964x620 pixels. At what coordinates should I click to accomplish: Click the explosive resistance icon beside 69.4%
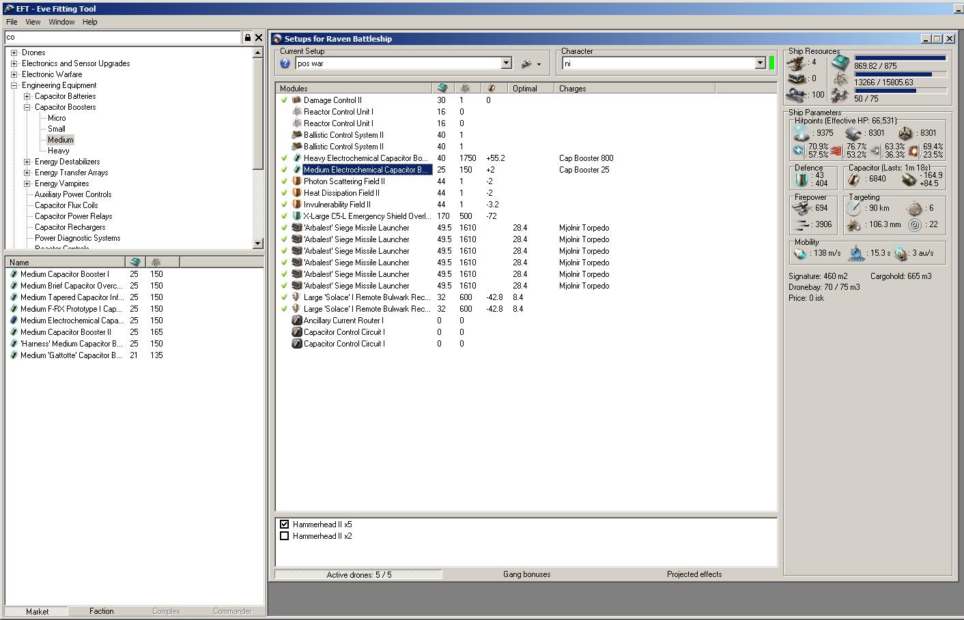click(x=913, y=150)
